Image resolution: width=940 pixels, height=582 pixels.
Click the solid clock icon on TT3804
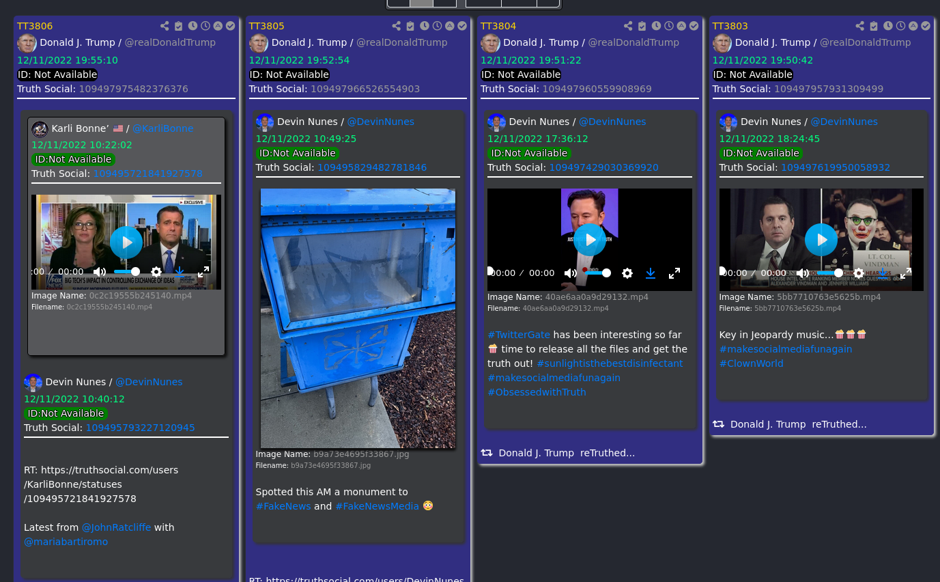656,26
